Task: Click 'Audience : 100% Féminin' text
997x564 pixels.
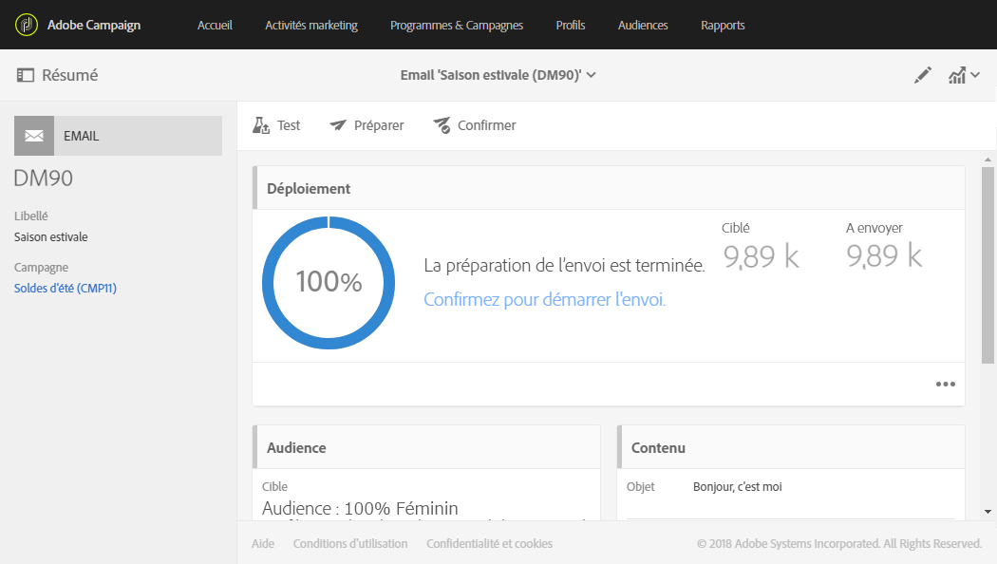Action: (360, 508)
